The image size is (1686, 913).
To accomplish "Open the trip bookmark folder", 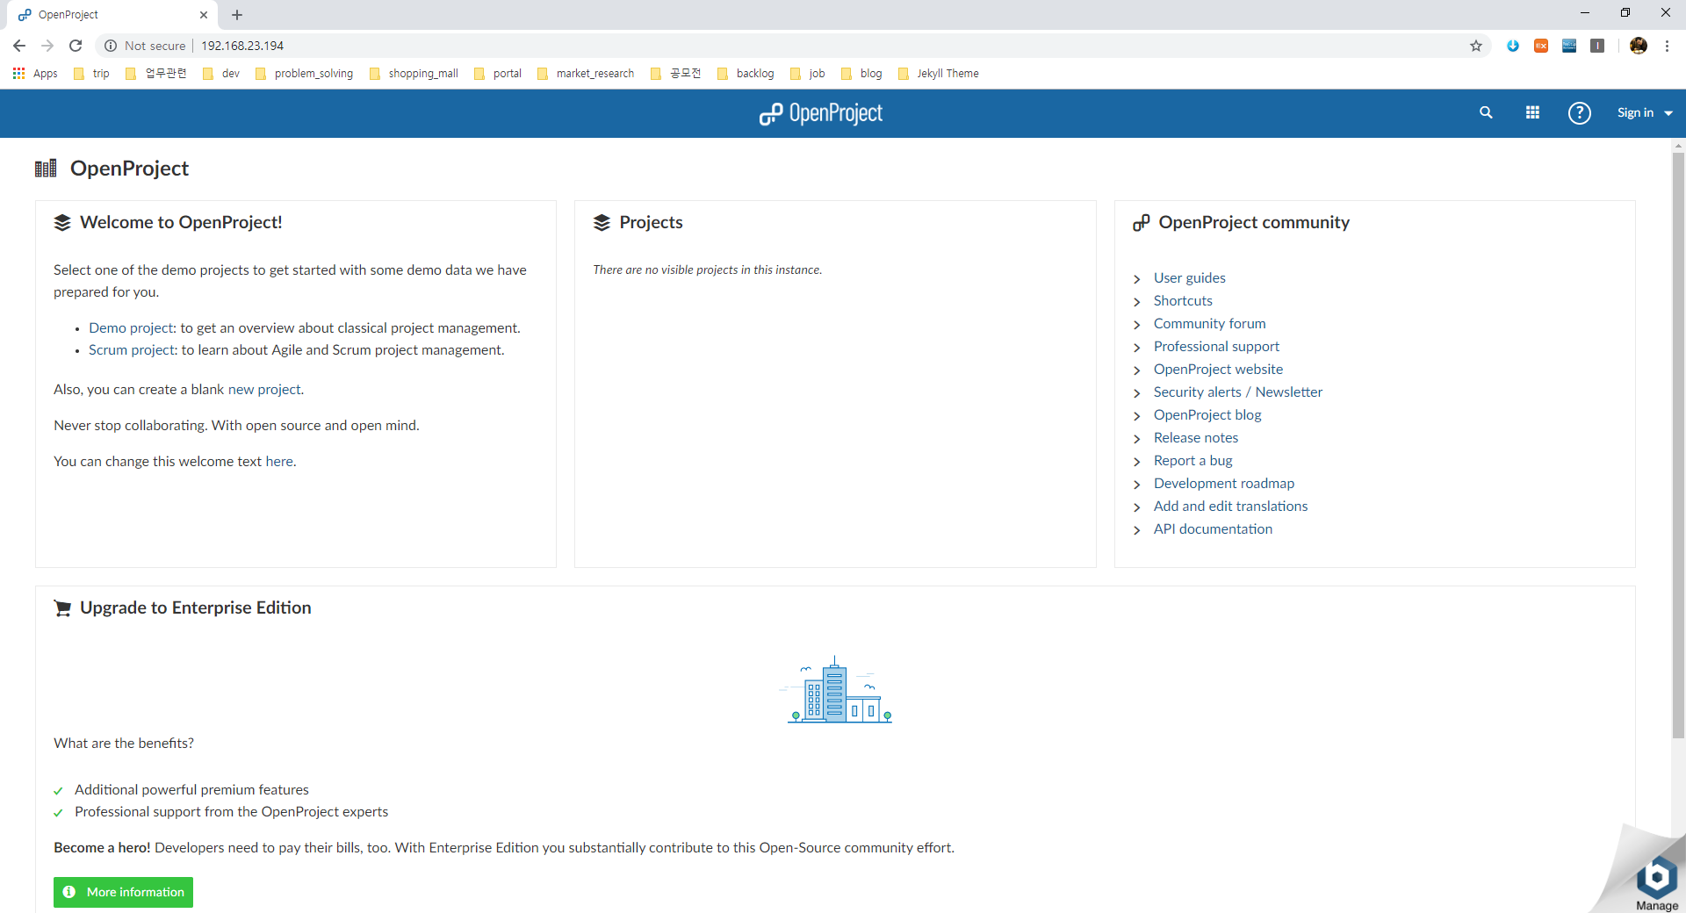I will (x=92, y=74).
